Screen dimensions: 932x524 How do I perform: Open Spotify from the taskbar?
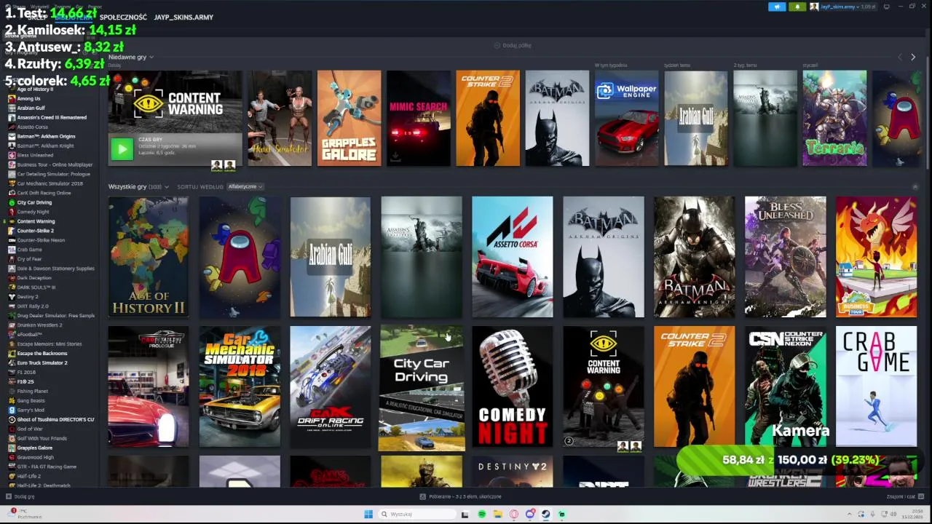click(481, 515)
